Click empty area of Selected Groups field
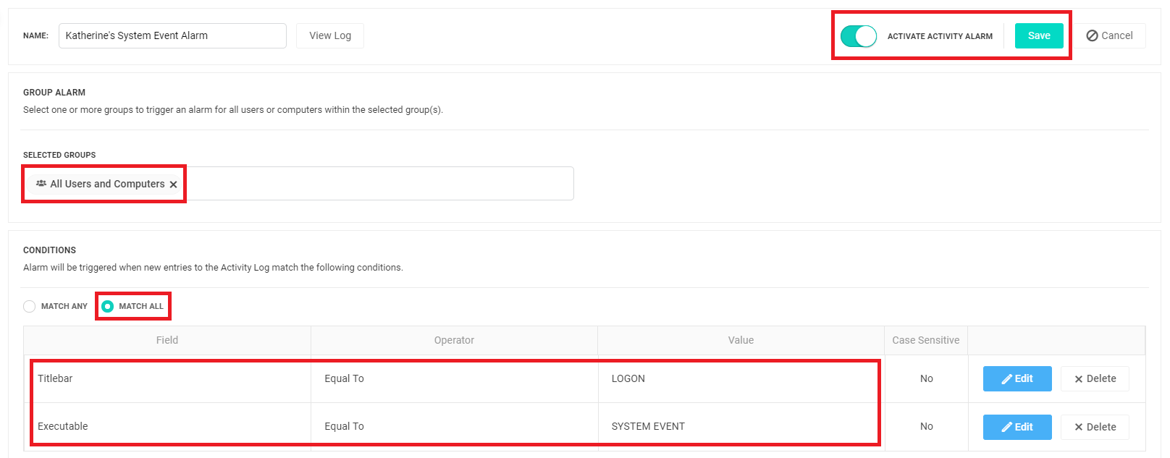The width and height of the screenshot is (1170, 458). [376, 185]
